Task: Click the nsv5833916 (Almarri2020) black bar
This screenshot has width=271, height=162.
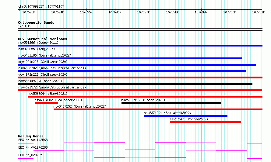Action: [171, 103]
